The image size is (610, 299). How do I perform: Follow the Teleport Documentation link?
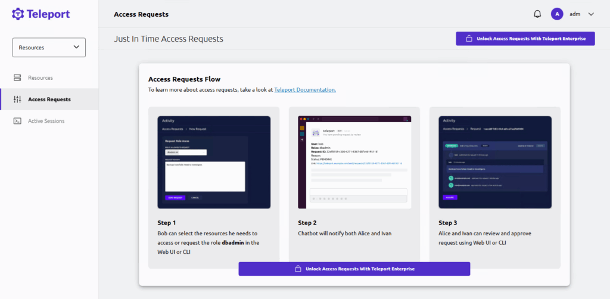[x=305, y=90]
